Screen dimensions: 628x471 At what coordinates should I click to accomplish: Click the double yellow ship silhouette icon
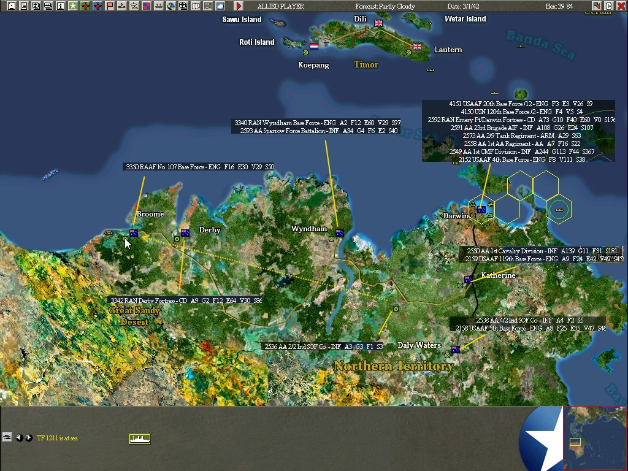134,6
